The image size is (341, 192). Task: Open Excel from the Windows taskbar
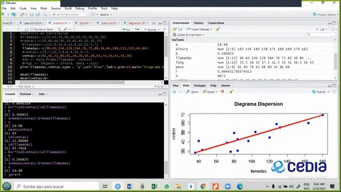pos(154,187)
